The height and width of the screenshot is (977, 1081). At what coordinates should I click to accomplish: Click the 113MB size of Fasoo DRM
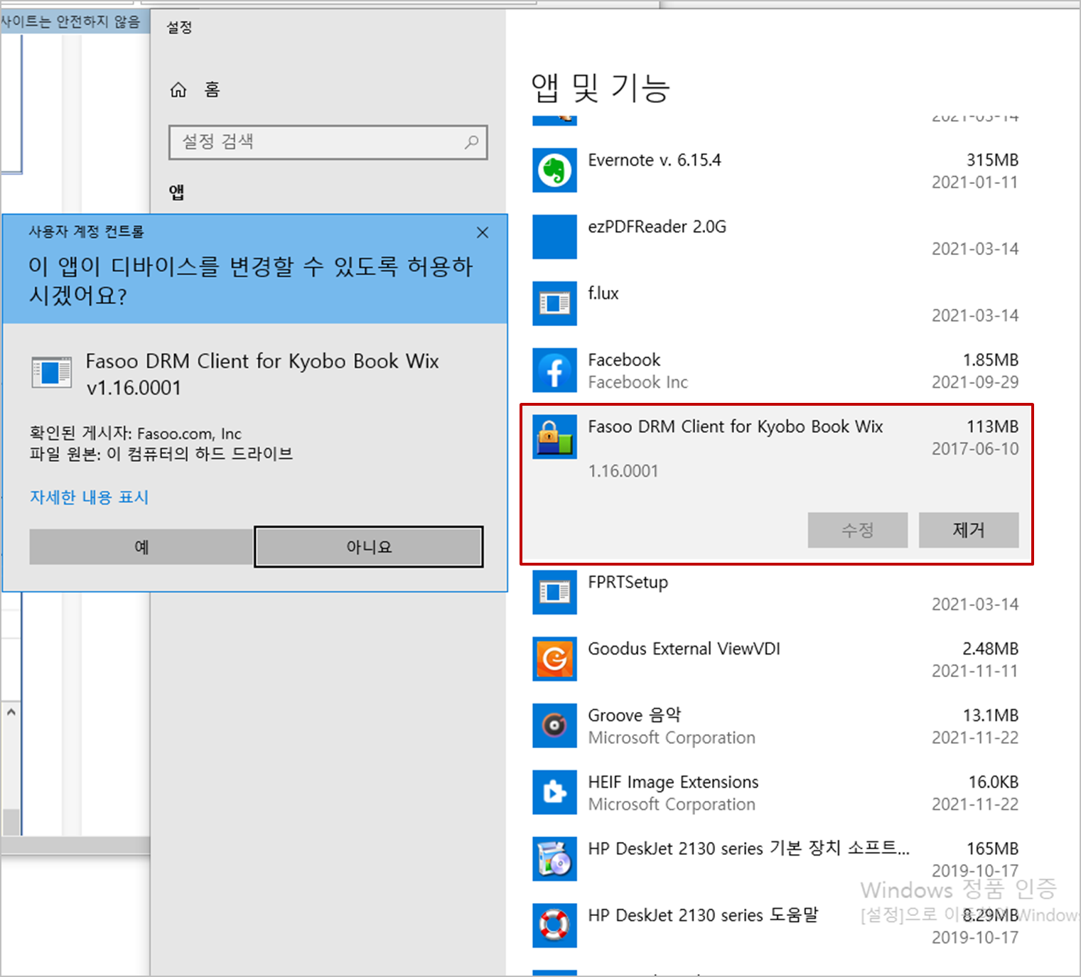pyautogui.click(x=992, y=426)
